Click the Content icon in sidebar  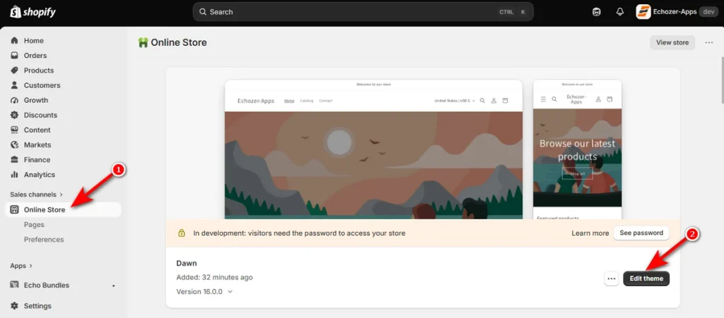coord(14,130)
